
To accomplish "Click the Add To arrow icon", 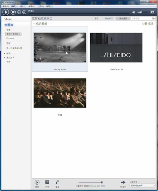I will [x=123, y=182].
